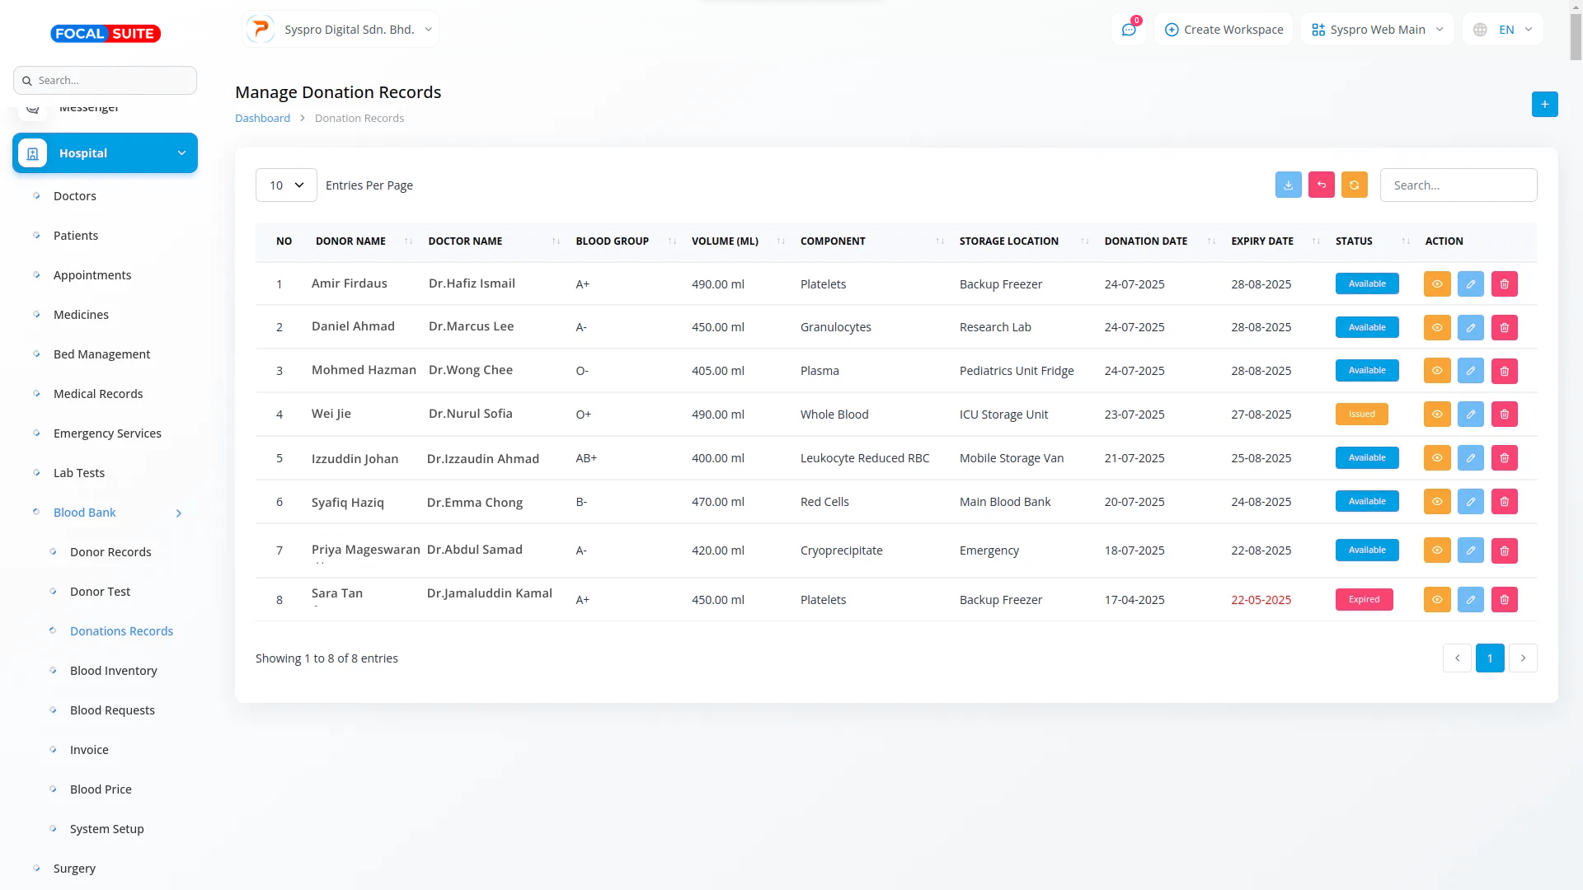Click Create Workspace button
The width and height of the screenshot is (1583, 890).
coord(1224,30)
